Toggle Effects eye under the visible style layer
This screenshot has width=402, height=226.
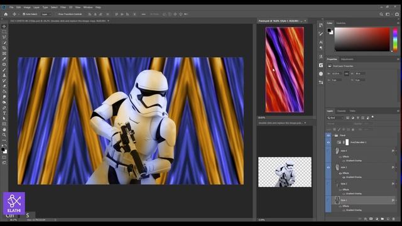click(x=340, y=173)
